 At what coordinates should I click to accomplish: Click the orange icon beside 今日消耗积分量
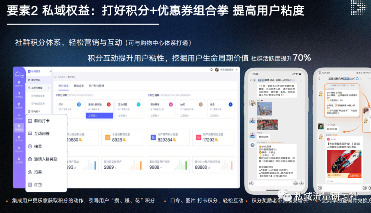click(108, 137)
